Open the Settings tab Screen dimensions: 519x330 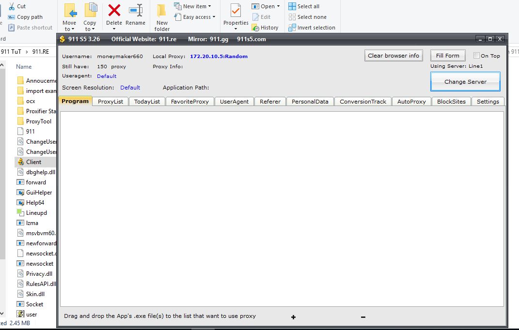coord(488,102)
